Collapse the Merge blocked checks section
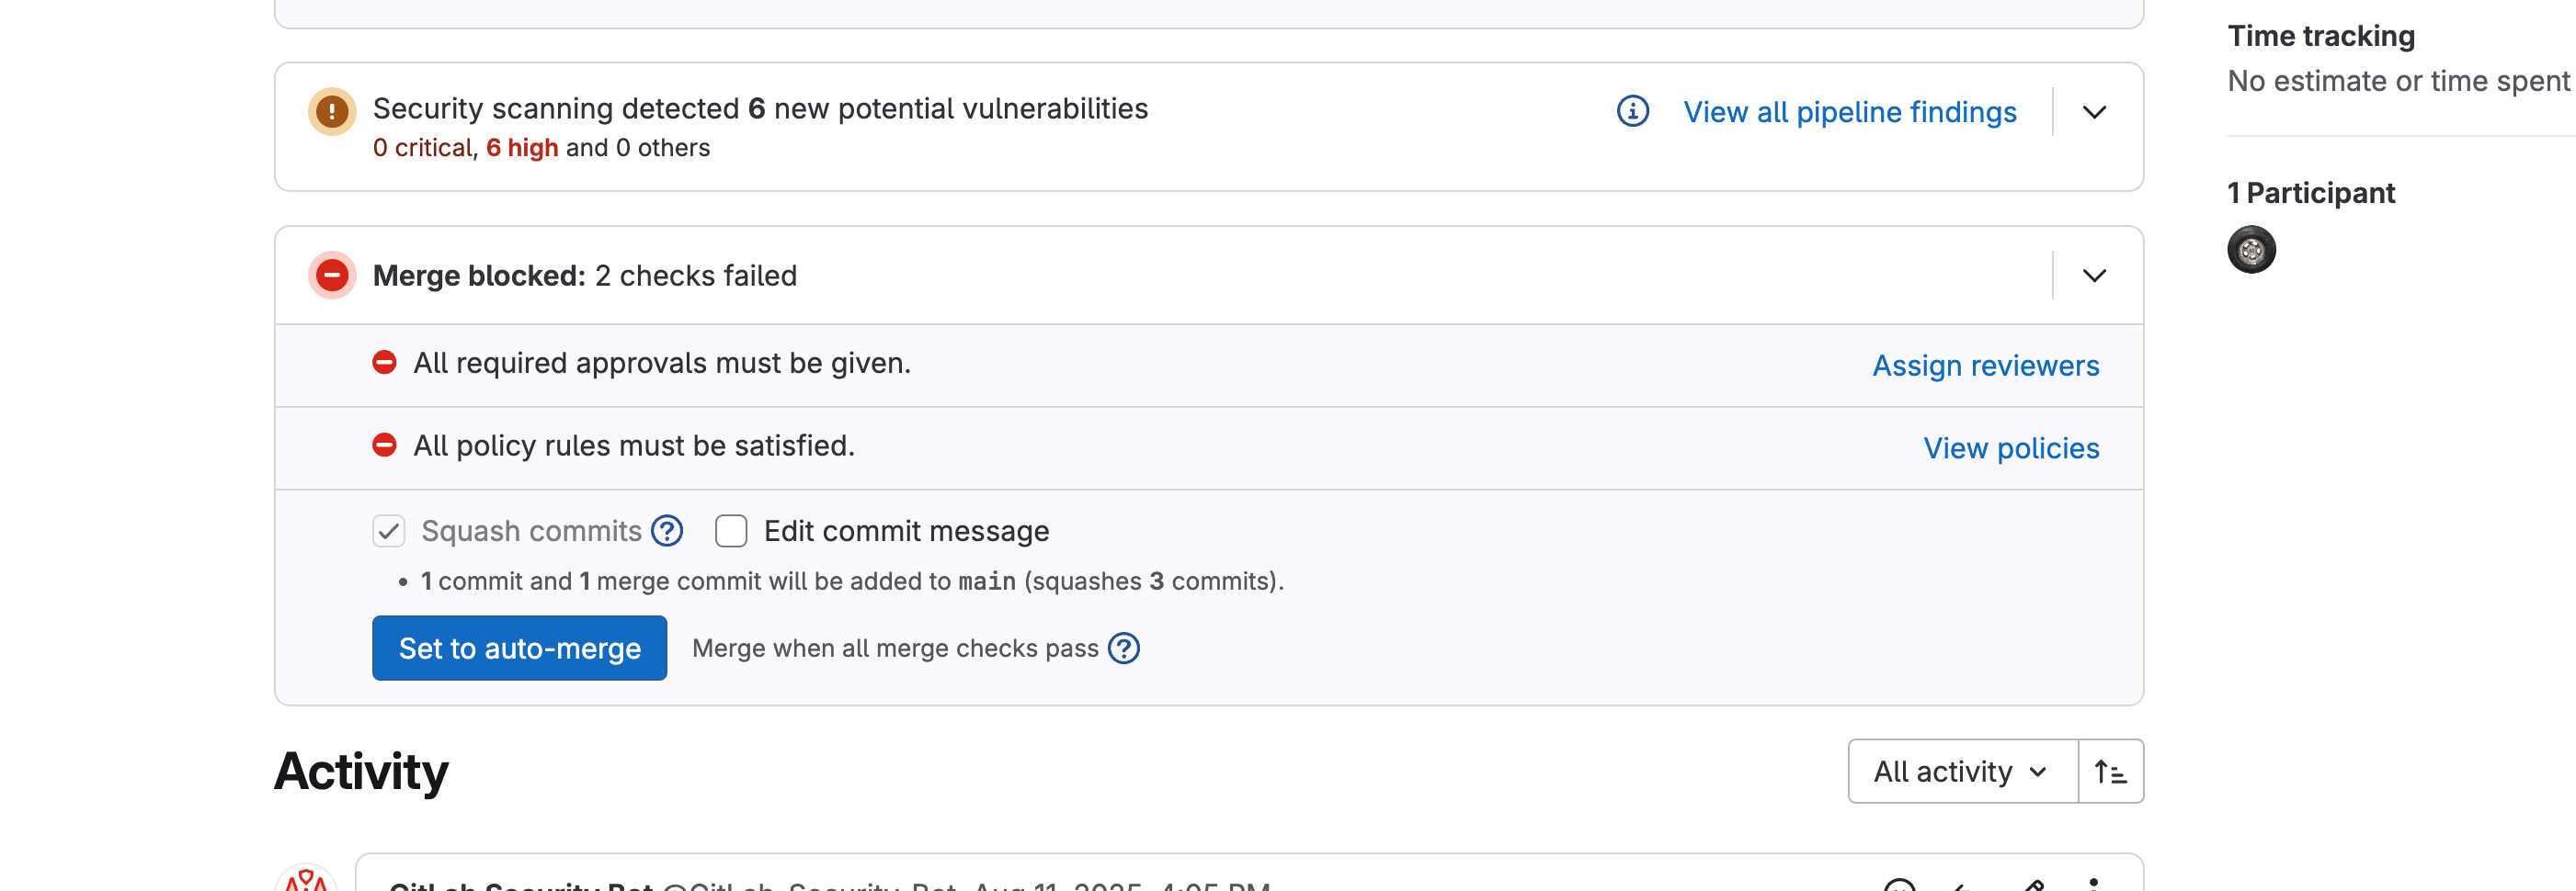Image resolution: width=2576 pixels, height=891 pixels. (x=2094, y=276)
